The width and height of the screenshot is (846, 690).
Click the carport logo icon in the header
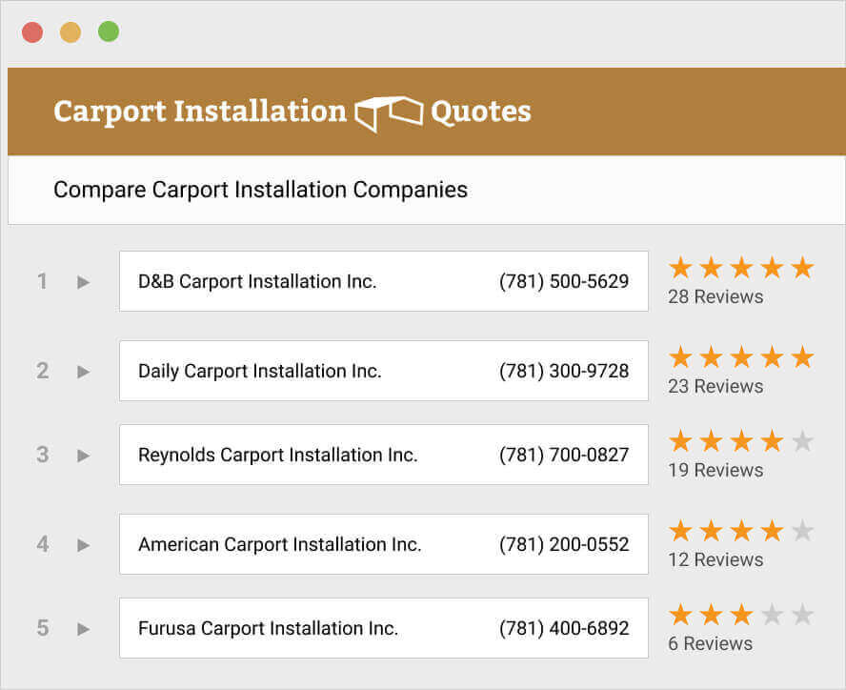pos(387,112)
